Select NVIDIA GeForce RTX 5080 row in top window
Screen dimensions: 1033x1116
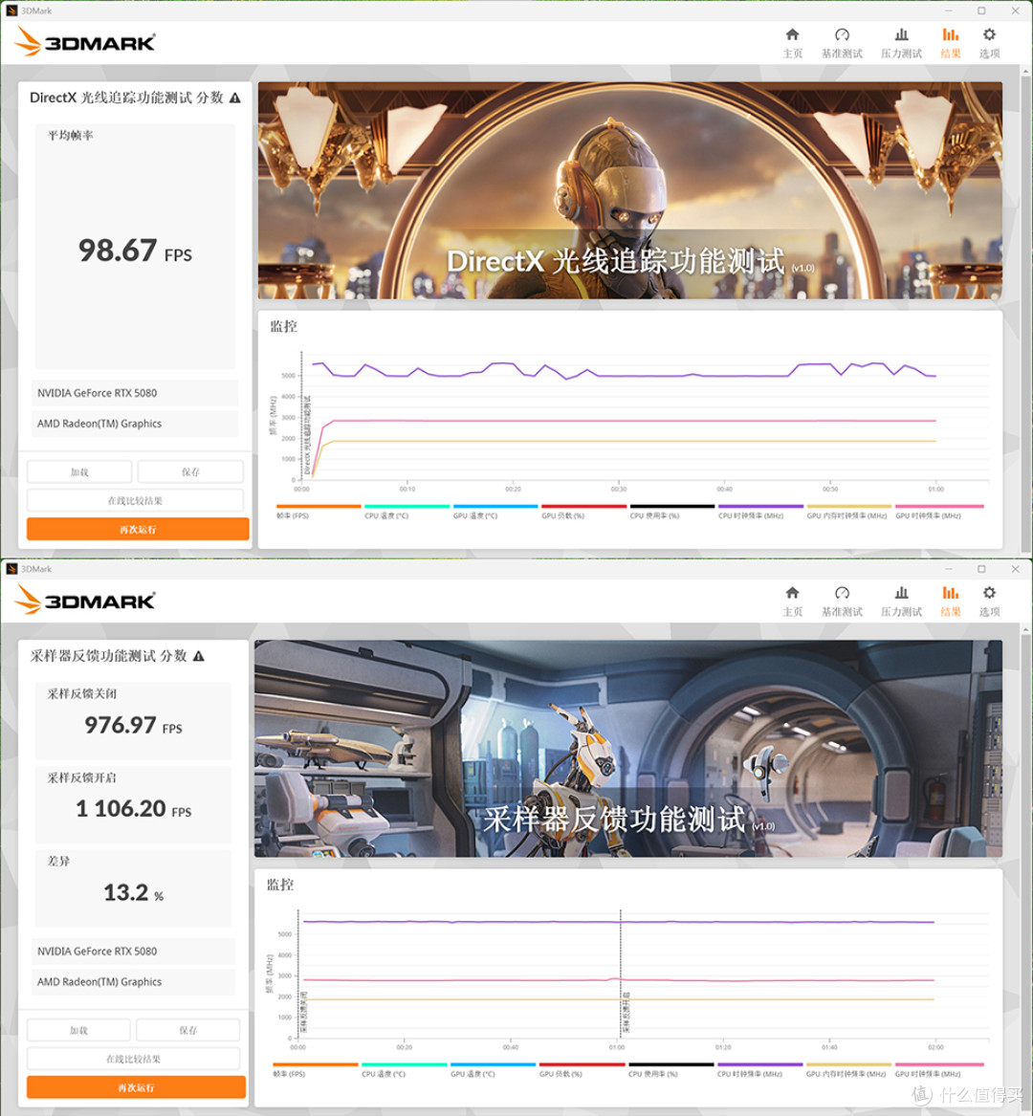pyautogui.click(x=135, y=393)
